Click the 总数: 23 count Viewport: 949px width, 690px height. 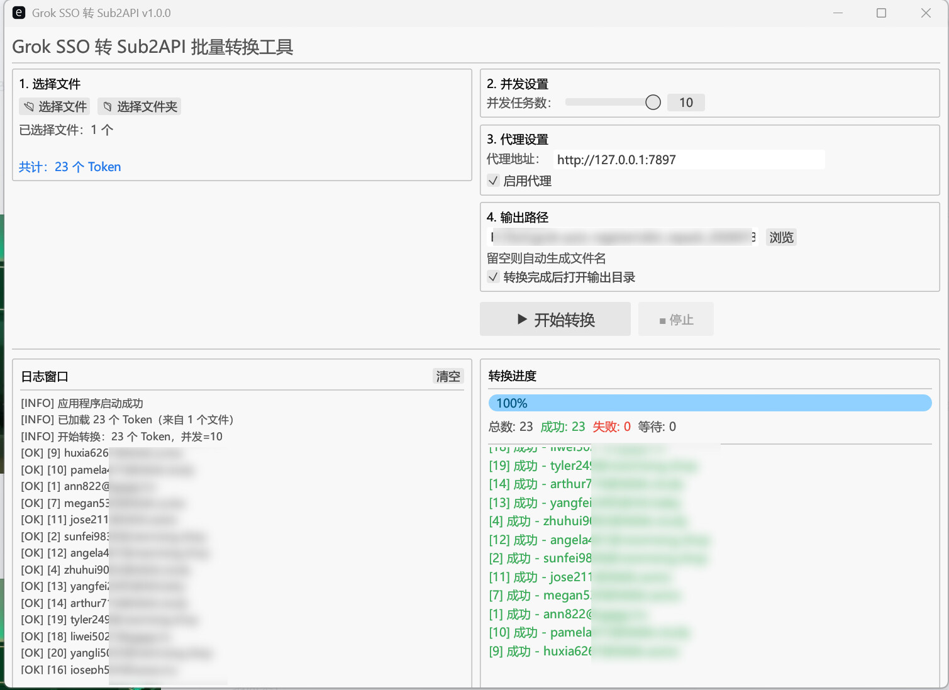click(511, 427)
